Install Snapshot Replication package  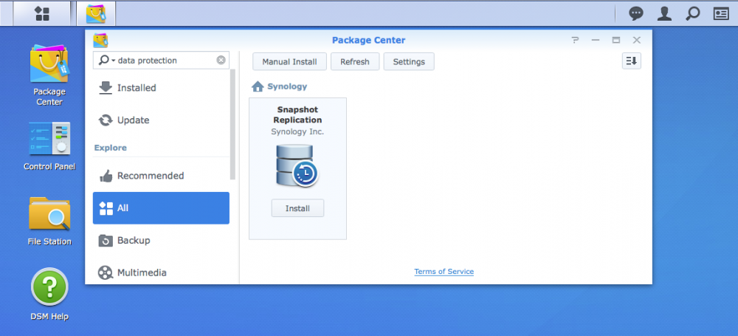(x=297, y=208)
